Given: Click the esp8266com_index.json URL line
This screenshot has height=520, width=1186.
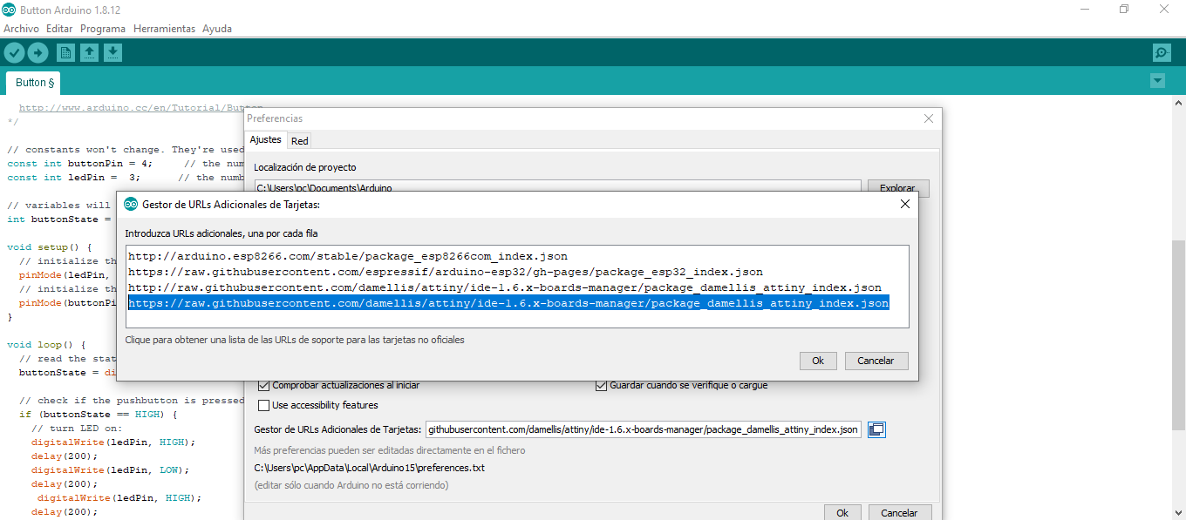Looking at the screenshot, I should point(348,256).
